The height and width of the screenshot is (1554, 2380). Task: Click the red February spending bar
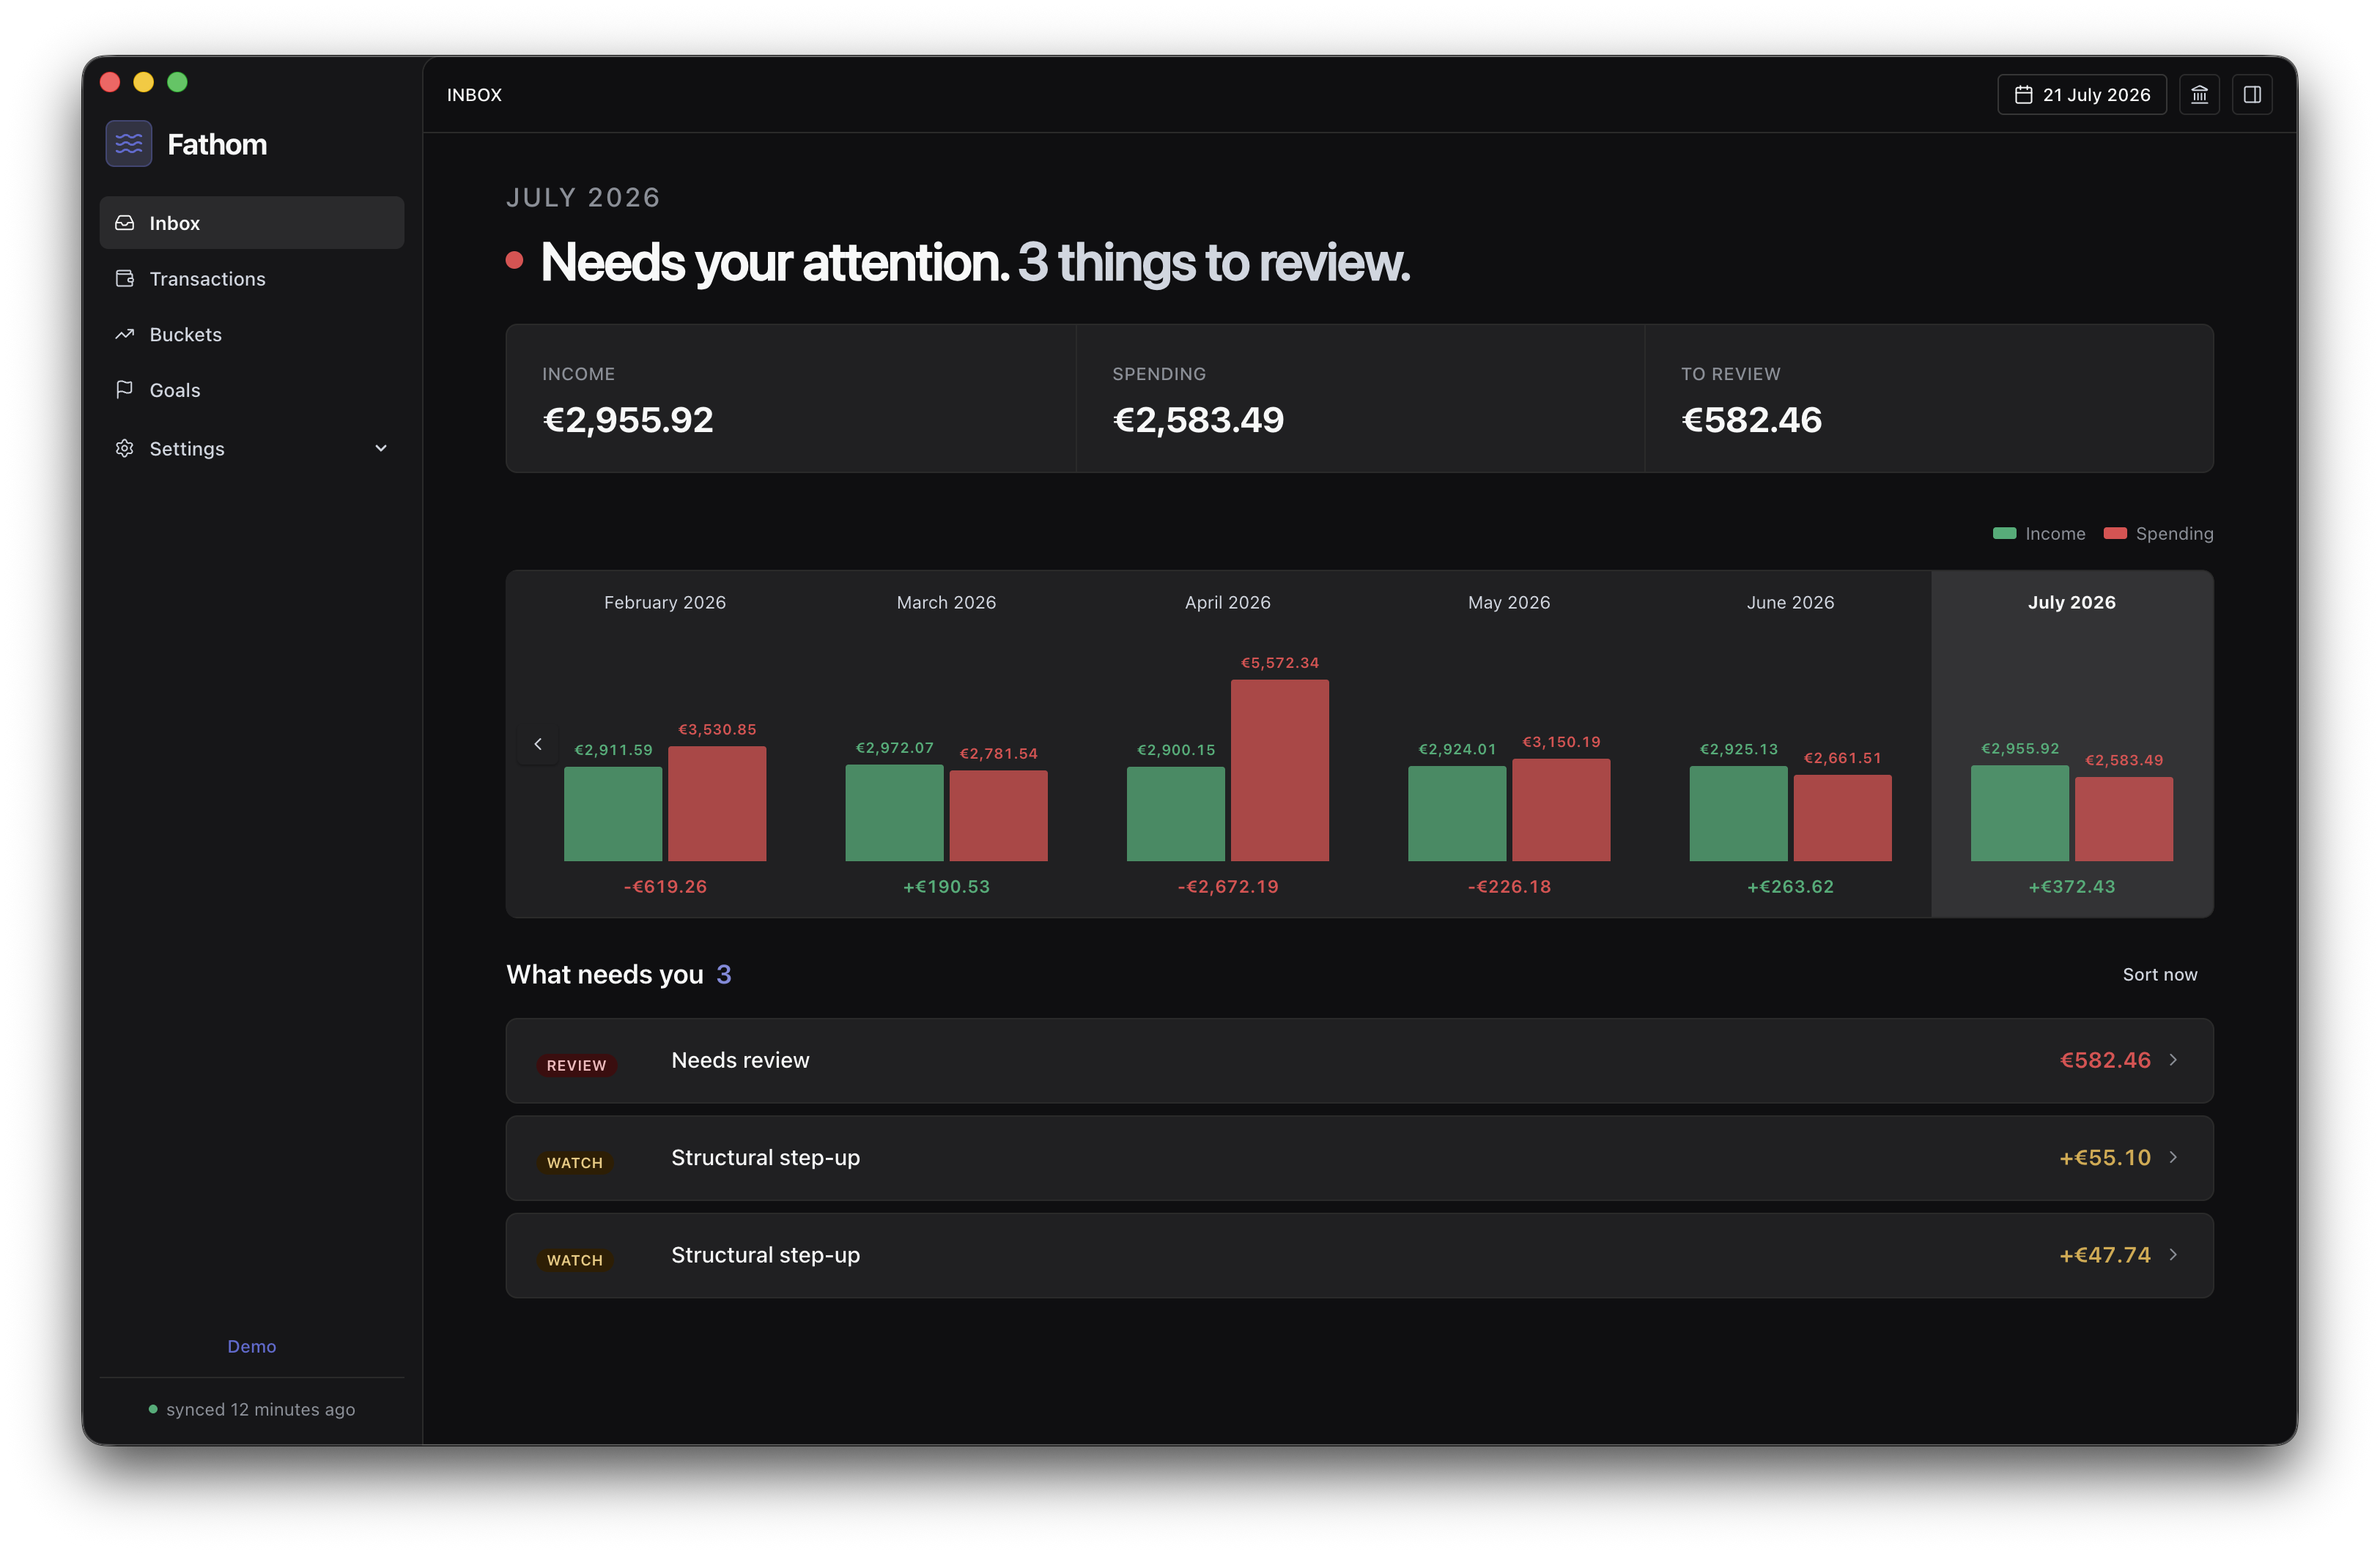coord(717,803)
